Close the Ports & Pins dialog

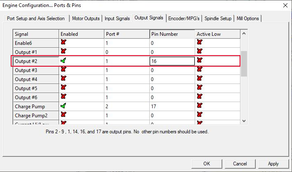(285, 5)
